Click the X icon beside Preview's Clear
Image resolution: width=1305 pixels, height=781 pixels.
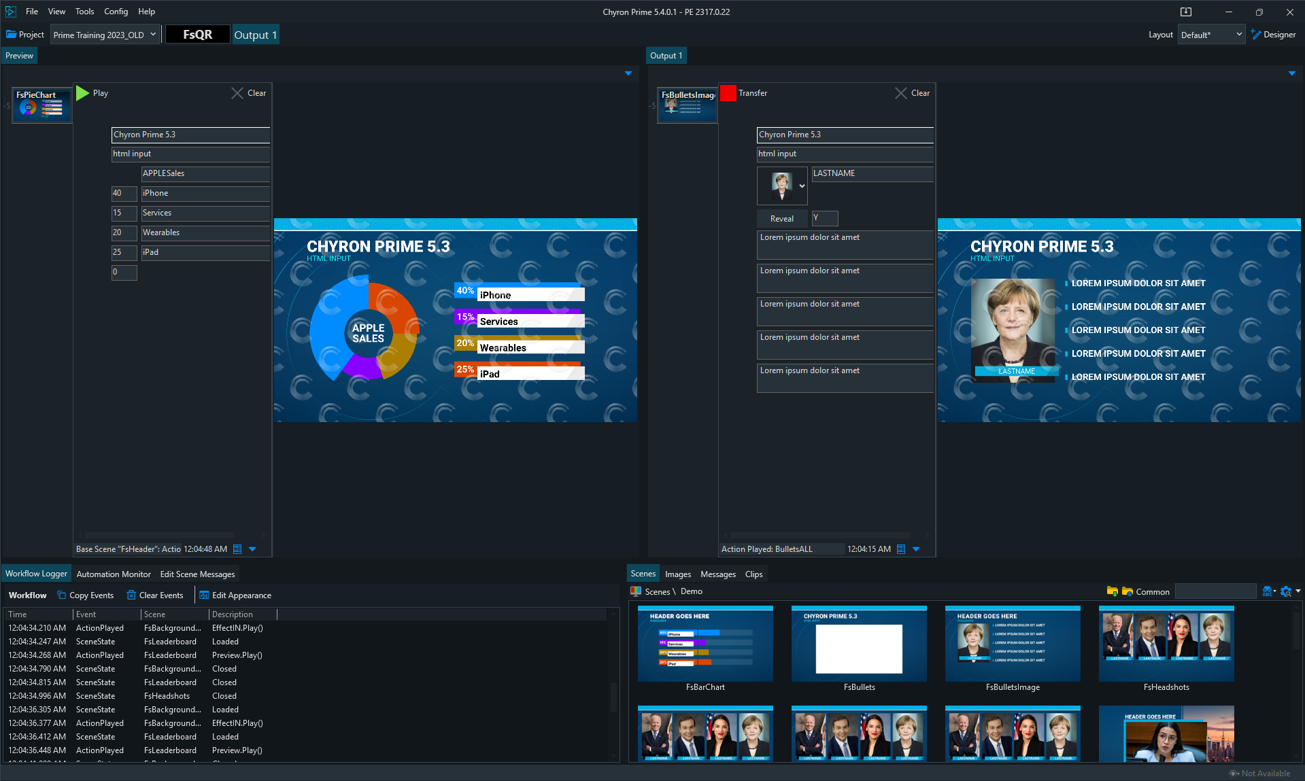click(237, 93)
